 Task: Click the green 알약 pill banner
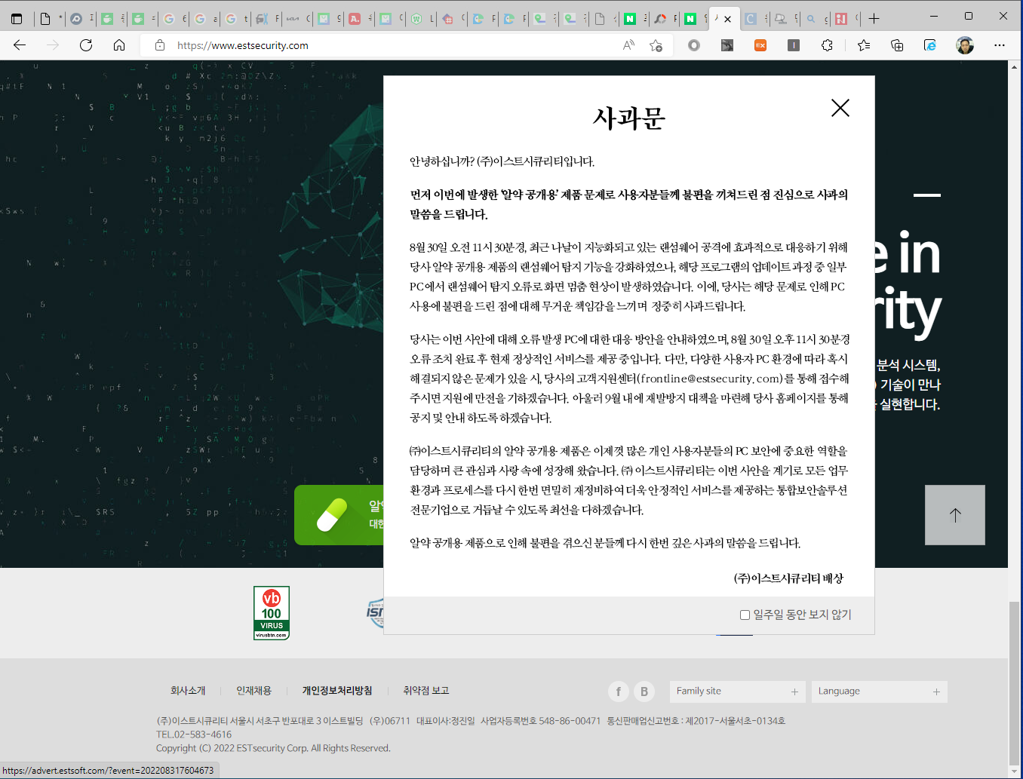339,515
